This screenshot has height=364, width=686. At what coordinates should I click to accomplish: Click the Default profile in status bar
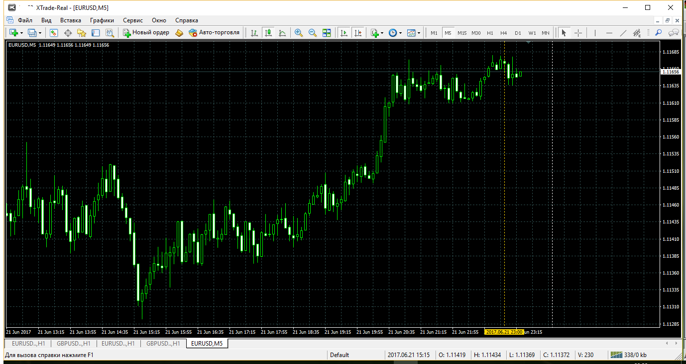340,355
